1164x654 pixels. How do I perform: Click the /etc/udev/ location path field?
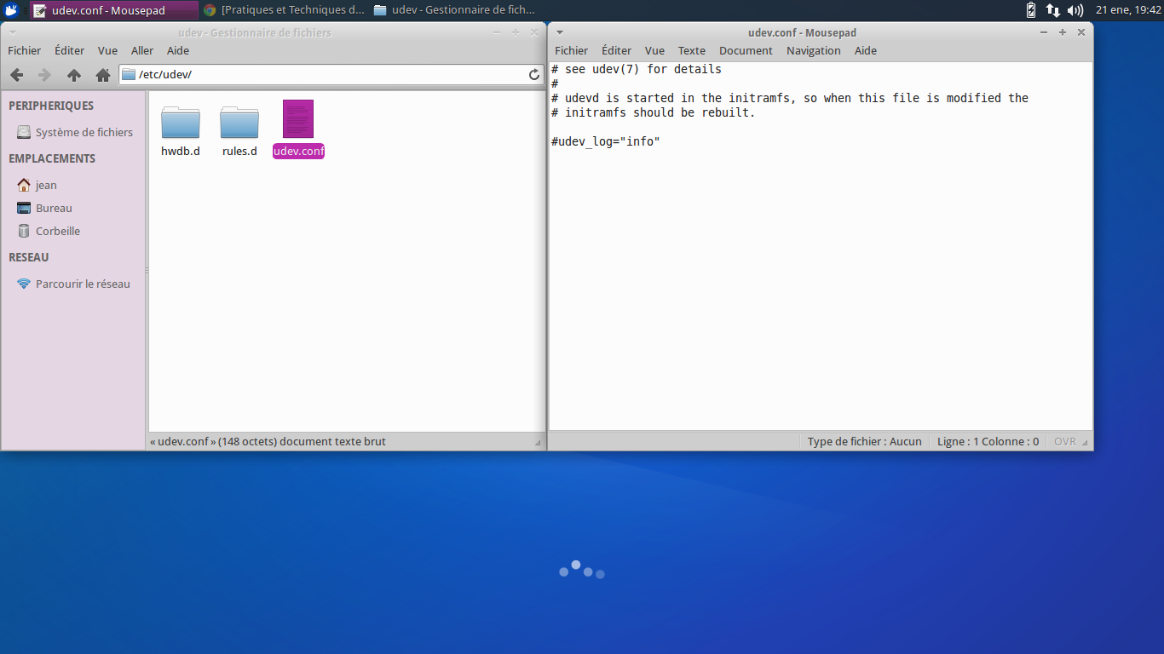point(328,75)
